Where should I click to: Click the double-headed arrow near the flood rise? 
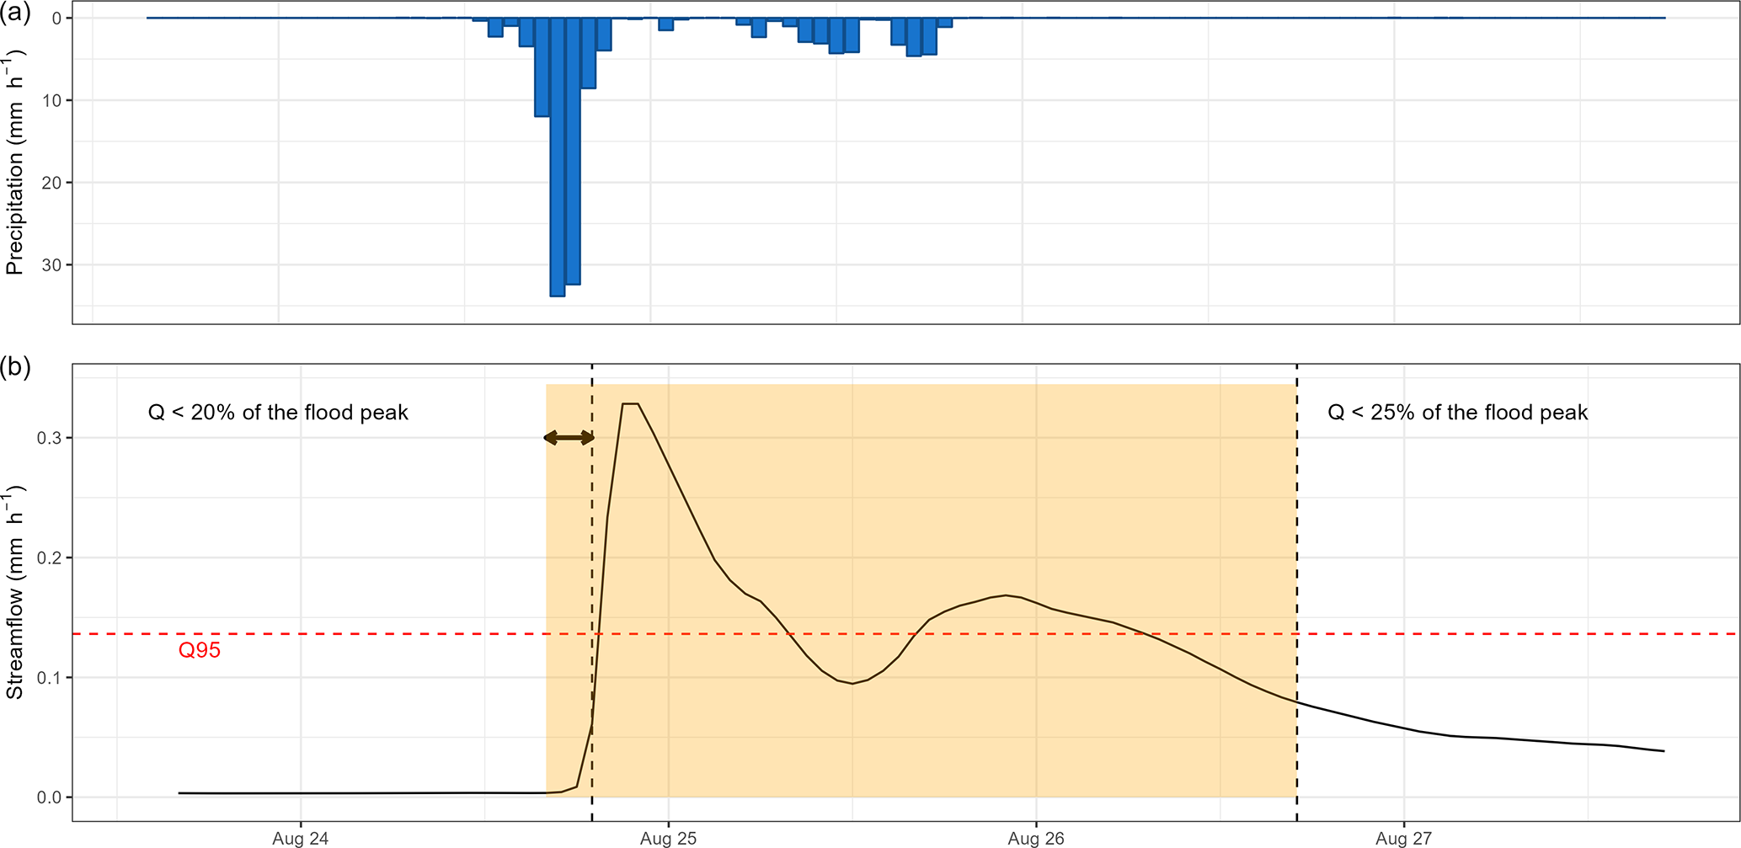569,438
